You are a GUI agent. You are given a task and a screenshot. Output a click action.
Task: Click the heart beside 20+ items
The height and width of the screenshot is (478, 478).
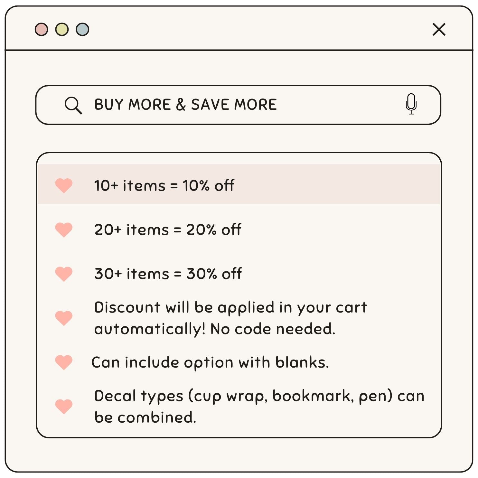64,230
